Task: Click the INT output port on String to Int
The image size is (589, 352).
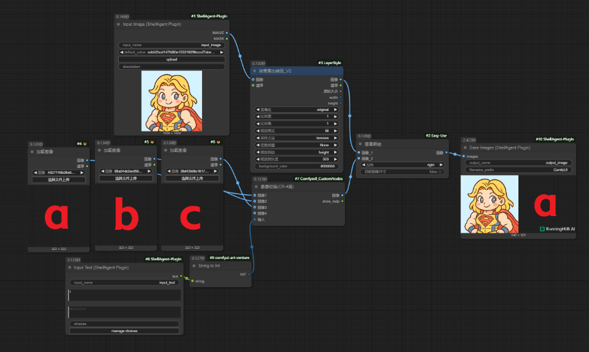Action: [249, 274]
